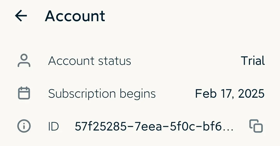280x146 pixels.
Task: Open the Account status row
Action: point(140,61)
